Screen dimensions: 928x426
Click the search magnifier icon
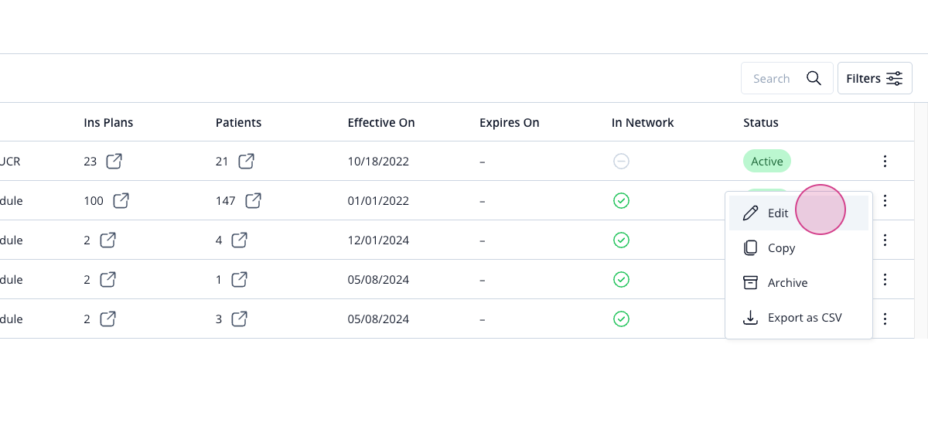coord(814,78)
